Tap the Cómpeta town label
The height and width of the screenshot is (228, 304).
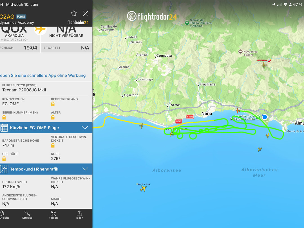(x=164, y=56)
